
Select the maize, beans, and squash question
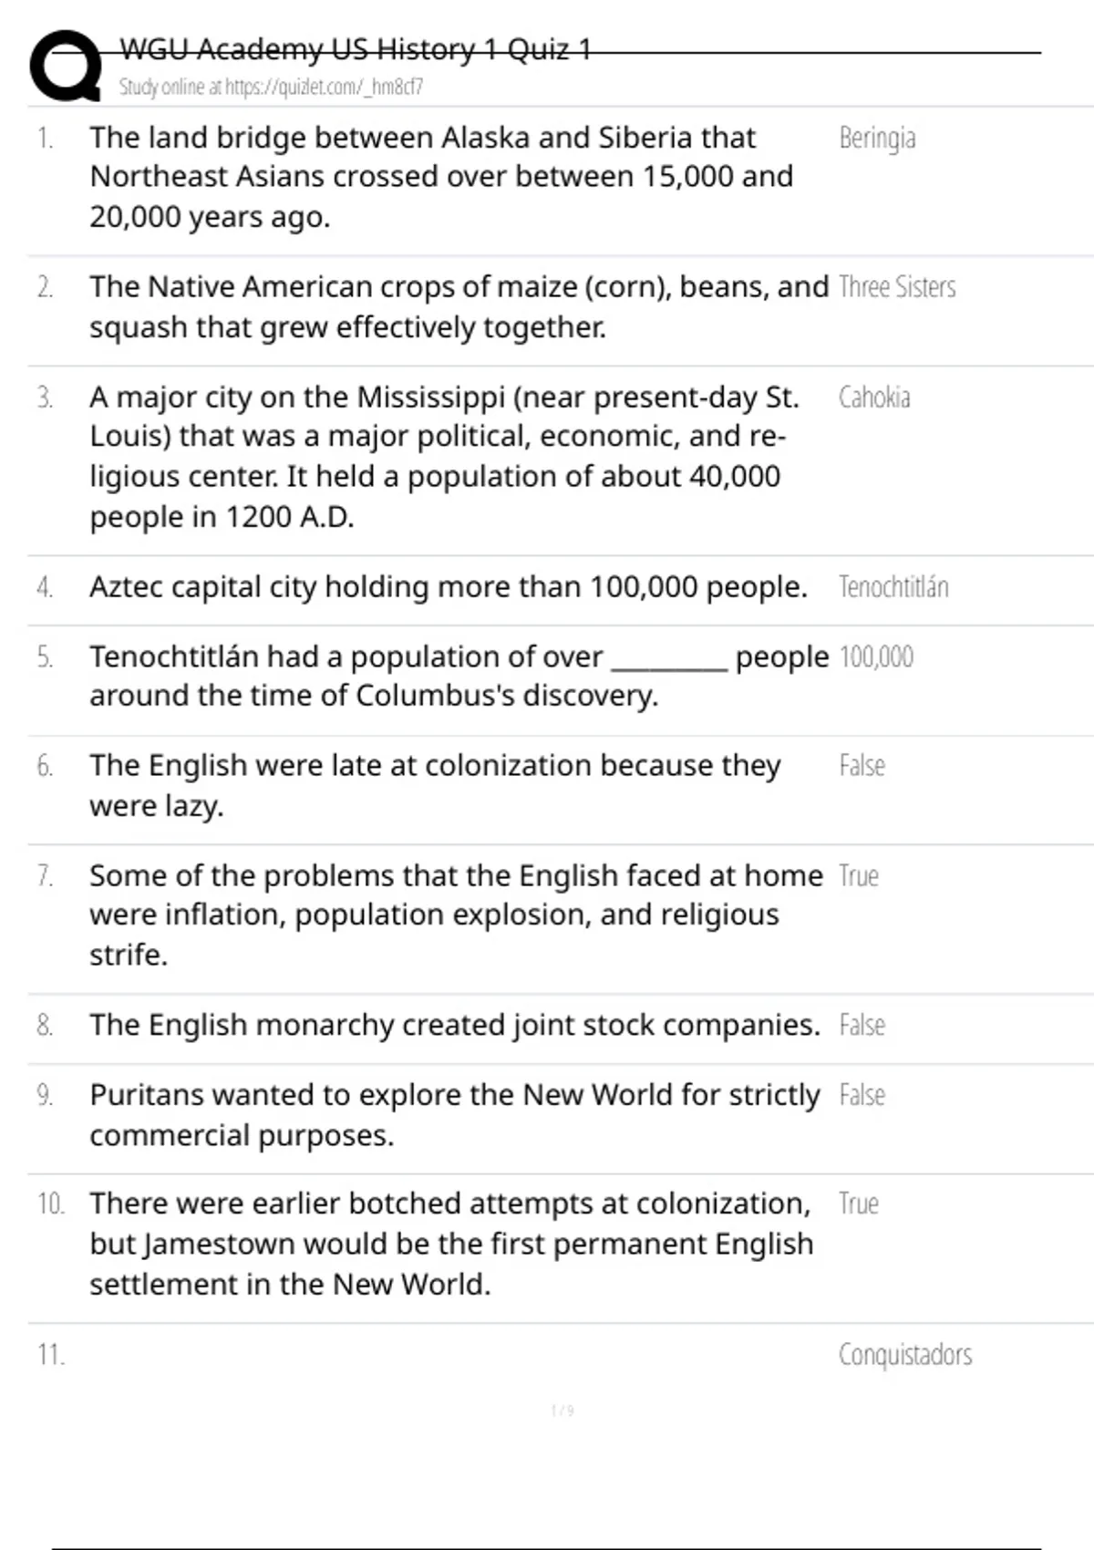point(459,306)
